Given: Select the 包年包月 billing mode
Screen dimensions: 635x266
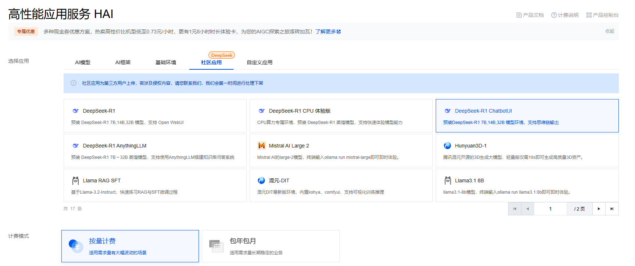Looking at the screenshot, I should (x=271, y=246).
